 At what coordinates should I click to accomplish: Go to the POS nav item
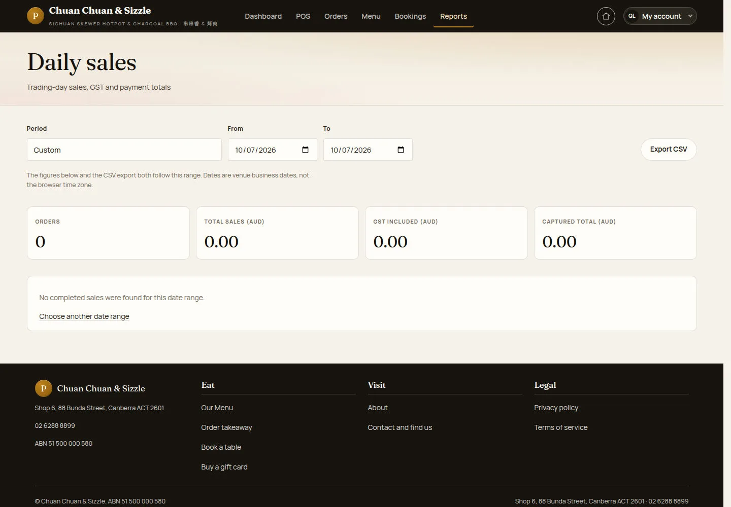point(303,16)
